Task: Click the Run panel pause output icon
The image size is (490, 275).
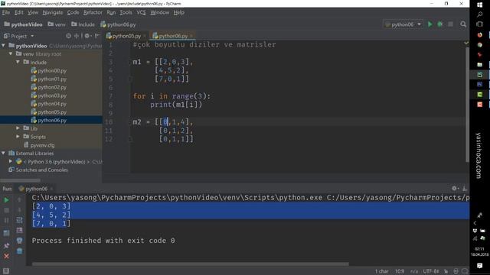Action: (6, 221)
